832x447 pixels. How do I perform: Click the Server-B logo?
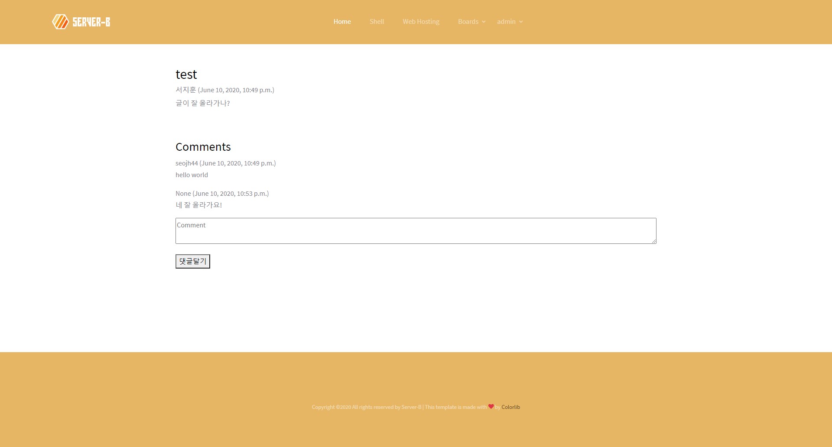point(81,22)
